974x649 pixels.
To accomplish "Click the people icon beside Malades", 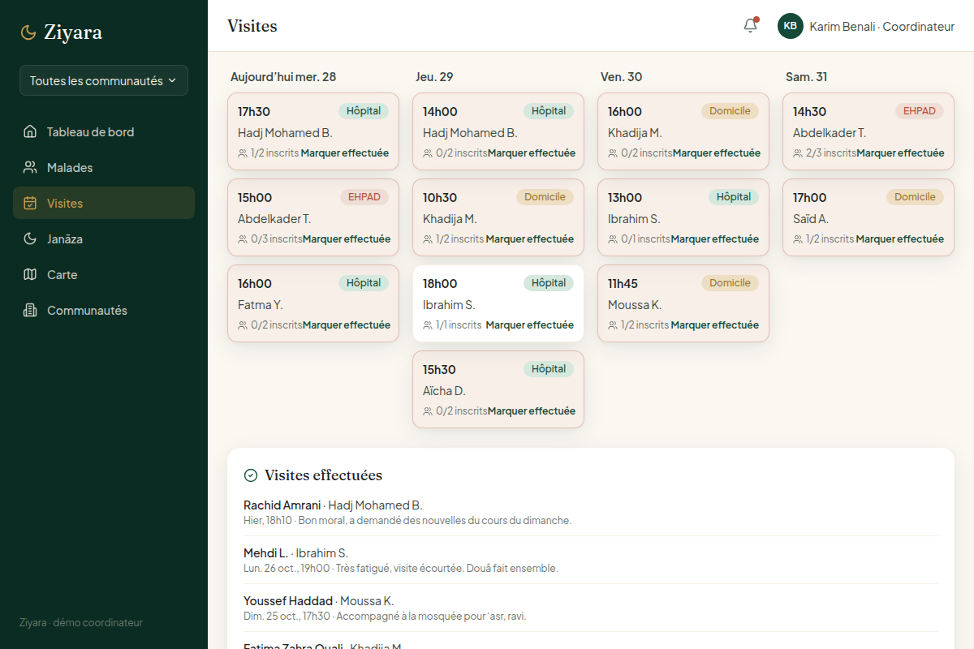I will pyautogui.click(x=30, y=167).
